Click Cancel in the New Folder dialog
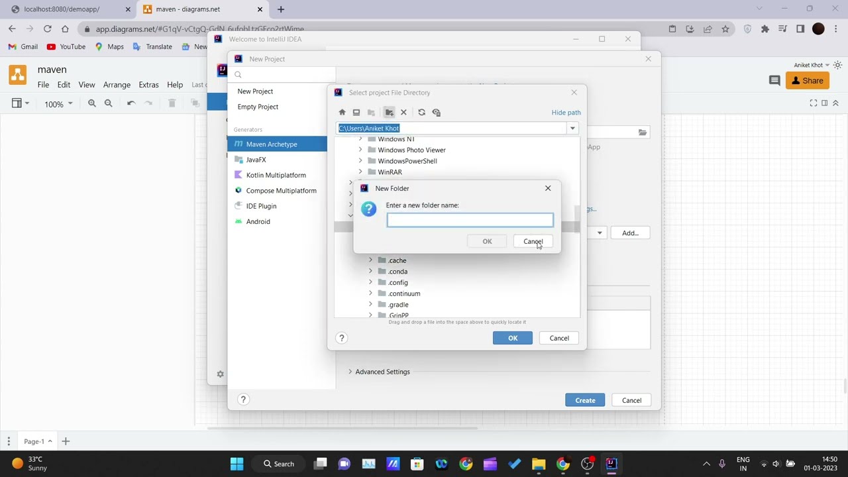The height and width of the screenshot is (477, 848). coord(533,241)
